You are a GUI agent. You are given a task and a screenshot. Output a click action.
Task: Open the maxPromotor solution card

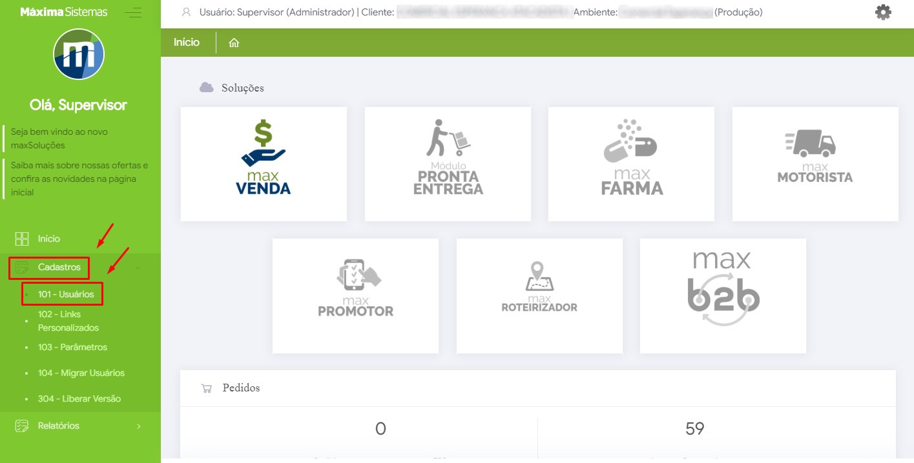click(355, 296)
